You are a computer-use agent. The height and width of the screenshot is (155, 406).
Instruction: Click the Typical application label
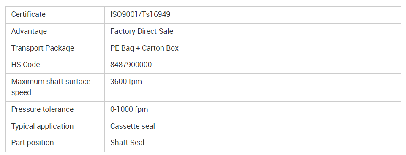(42, 126)
